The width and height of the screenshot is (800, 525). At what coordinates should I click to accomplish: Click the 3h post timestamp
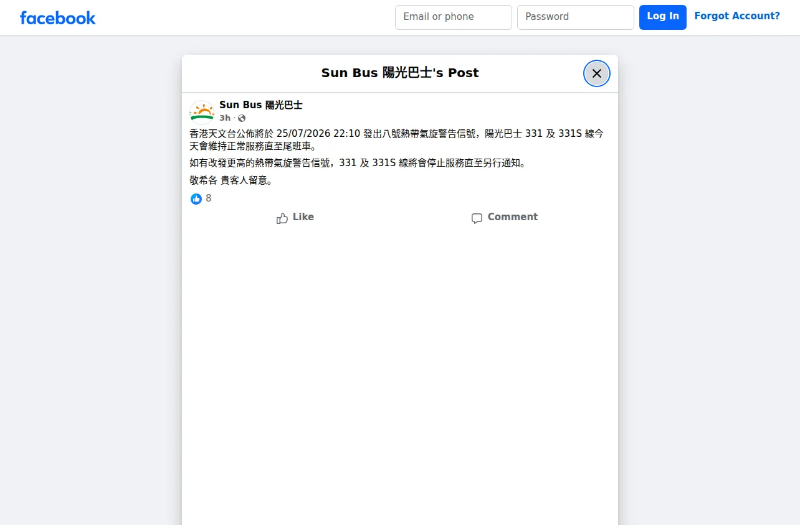coord(225,118)
